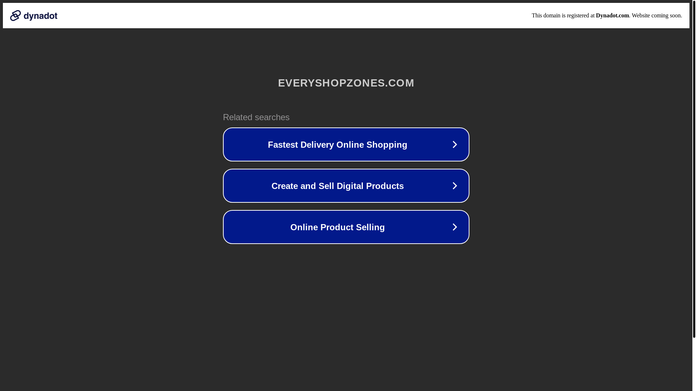Open Fastest Delivery Online Shopping search
This screenshot has width=696, height=391.
346,144
